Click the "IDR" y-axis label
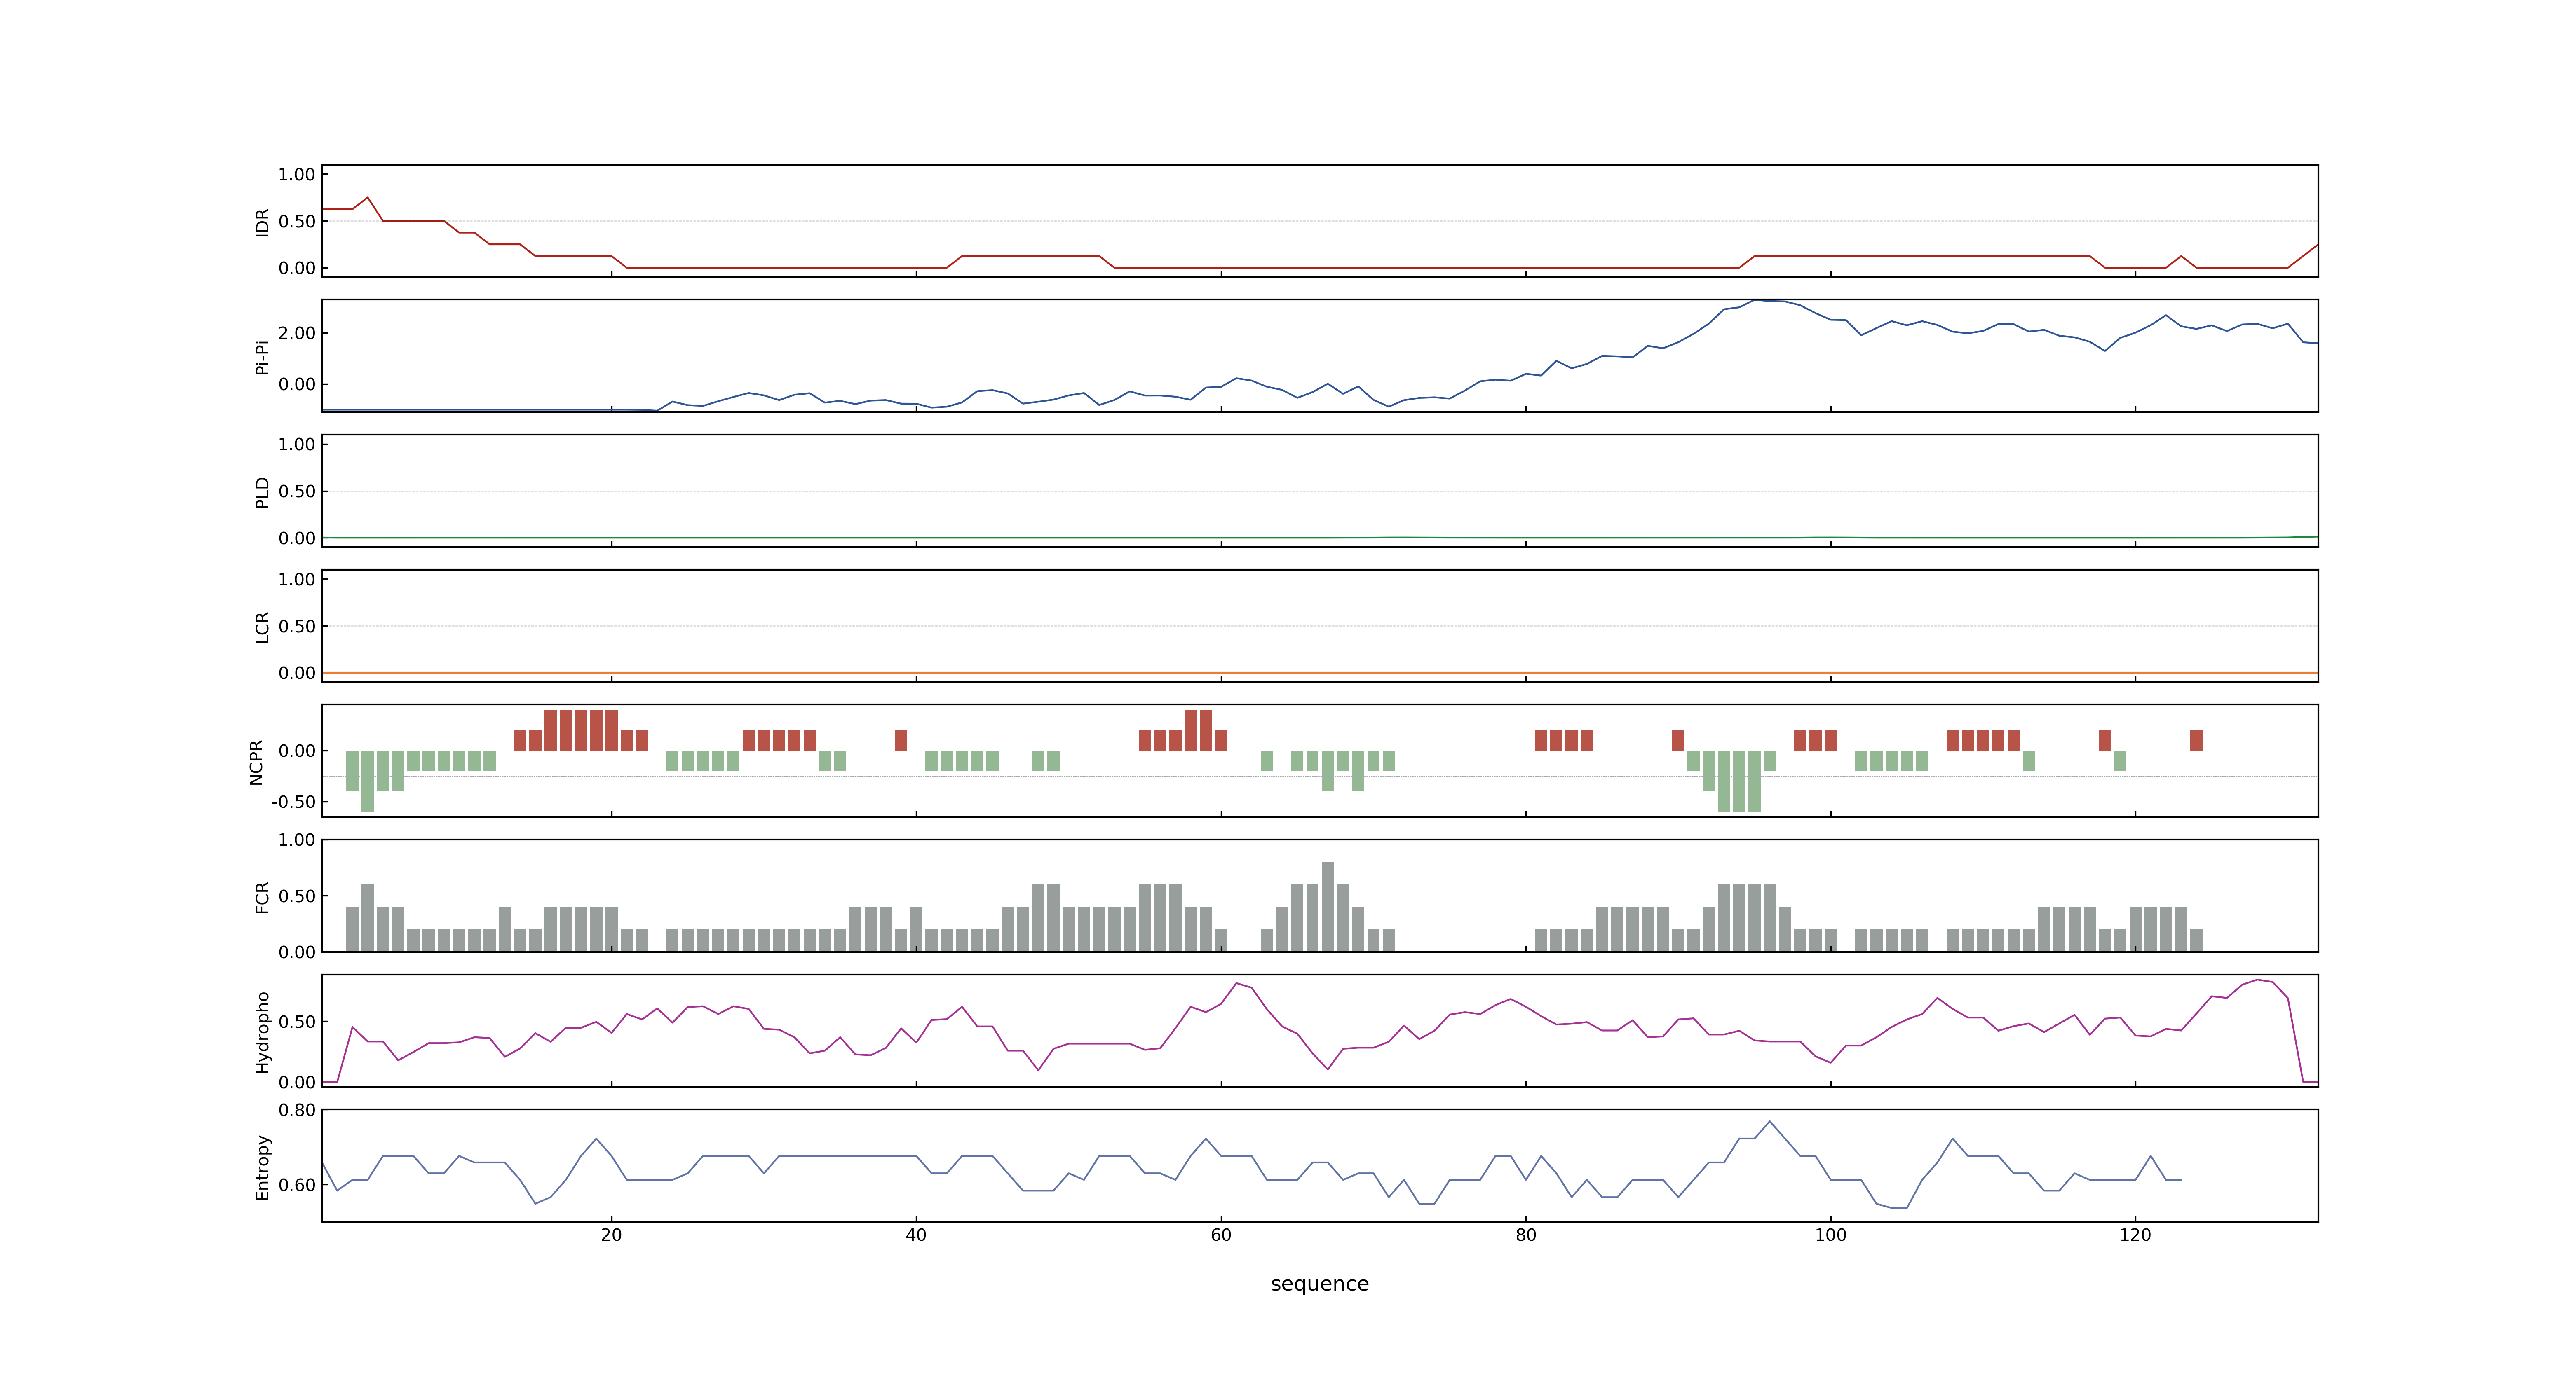 click(262, 222)
